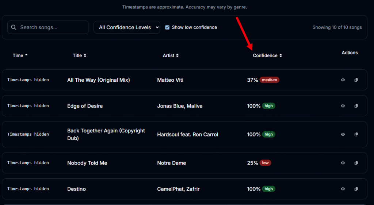The height and width of the screenshot is (205, 374).
Task: Sort songs by Time column header
Action: tap(20, 55)
